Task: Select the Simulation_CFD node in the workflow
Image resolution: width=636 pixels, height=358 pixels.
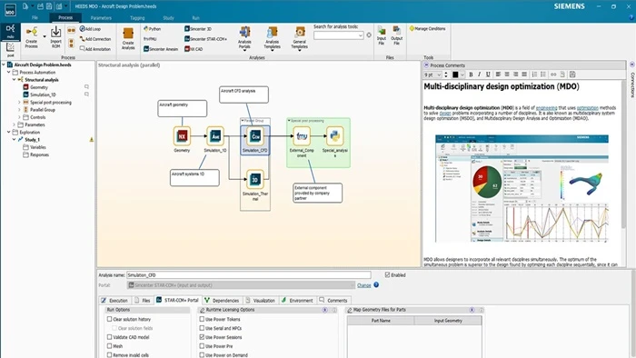Action: pos(255,136)
